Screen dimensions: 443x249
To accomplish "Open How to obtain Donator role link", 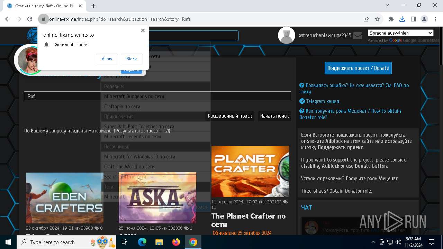I will (x=350, y=114).
